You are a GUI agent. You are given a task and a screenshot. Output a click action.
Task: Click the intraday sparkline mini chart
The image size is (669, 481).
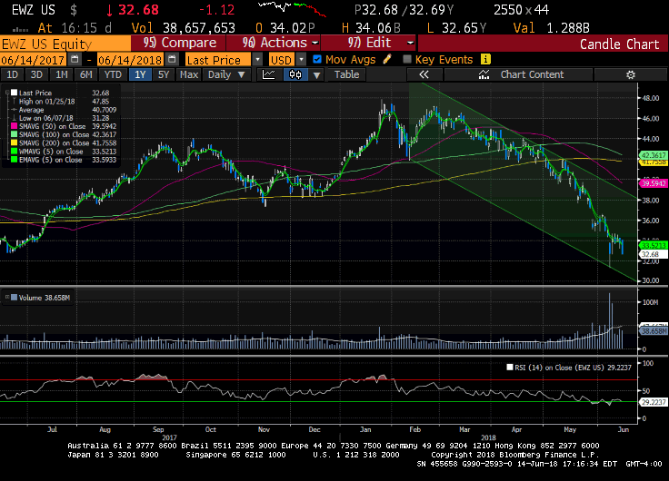click(x=293, y=9)
